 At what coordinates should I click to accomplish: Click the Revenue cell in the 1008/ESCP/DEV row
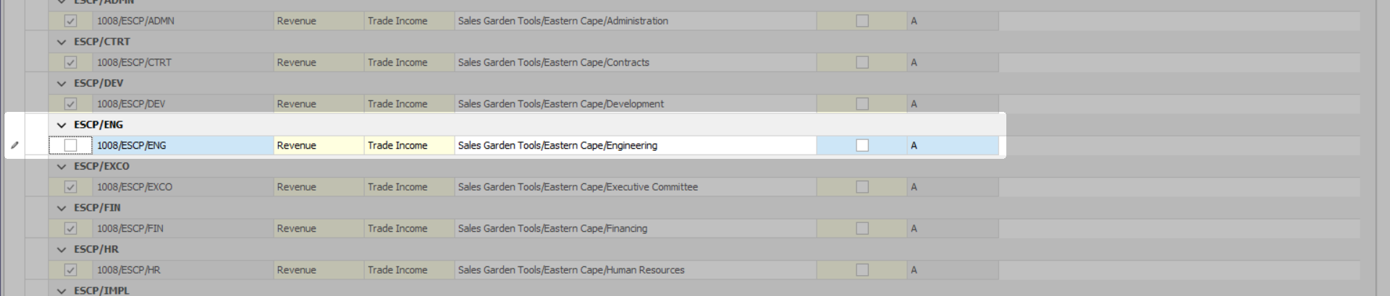318,104
